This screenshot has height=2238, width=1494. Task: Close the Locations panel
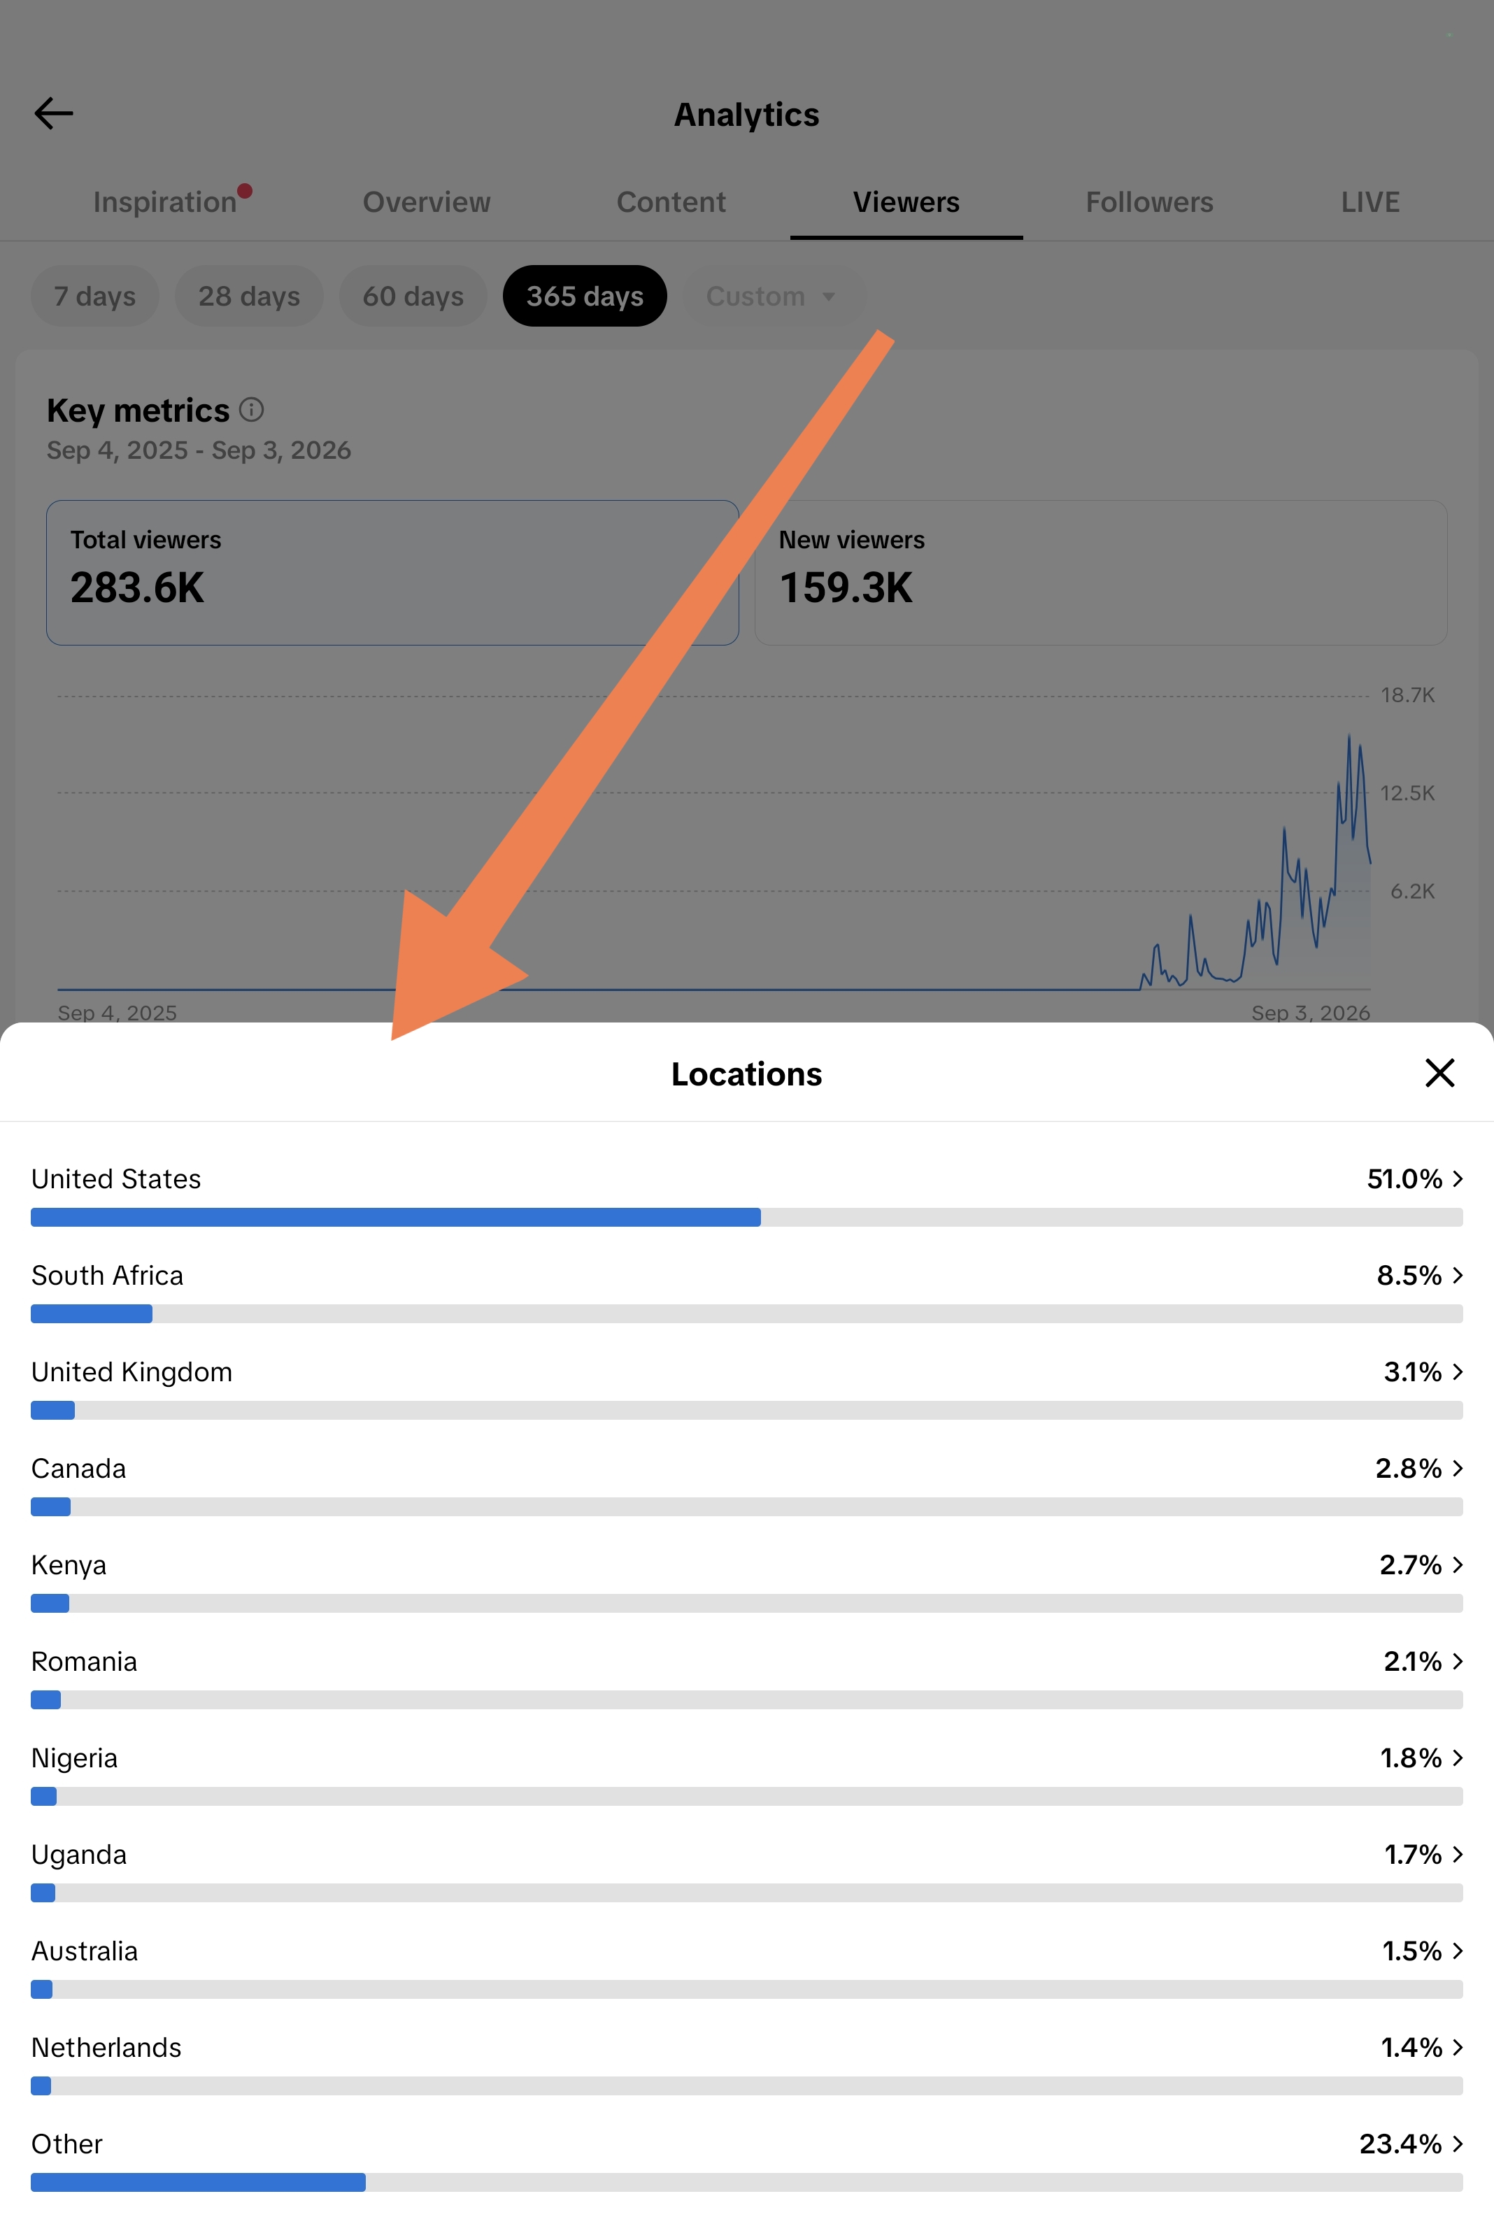(1439, 1073)
